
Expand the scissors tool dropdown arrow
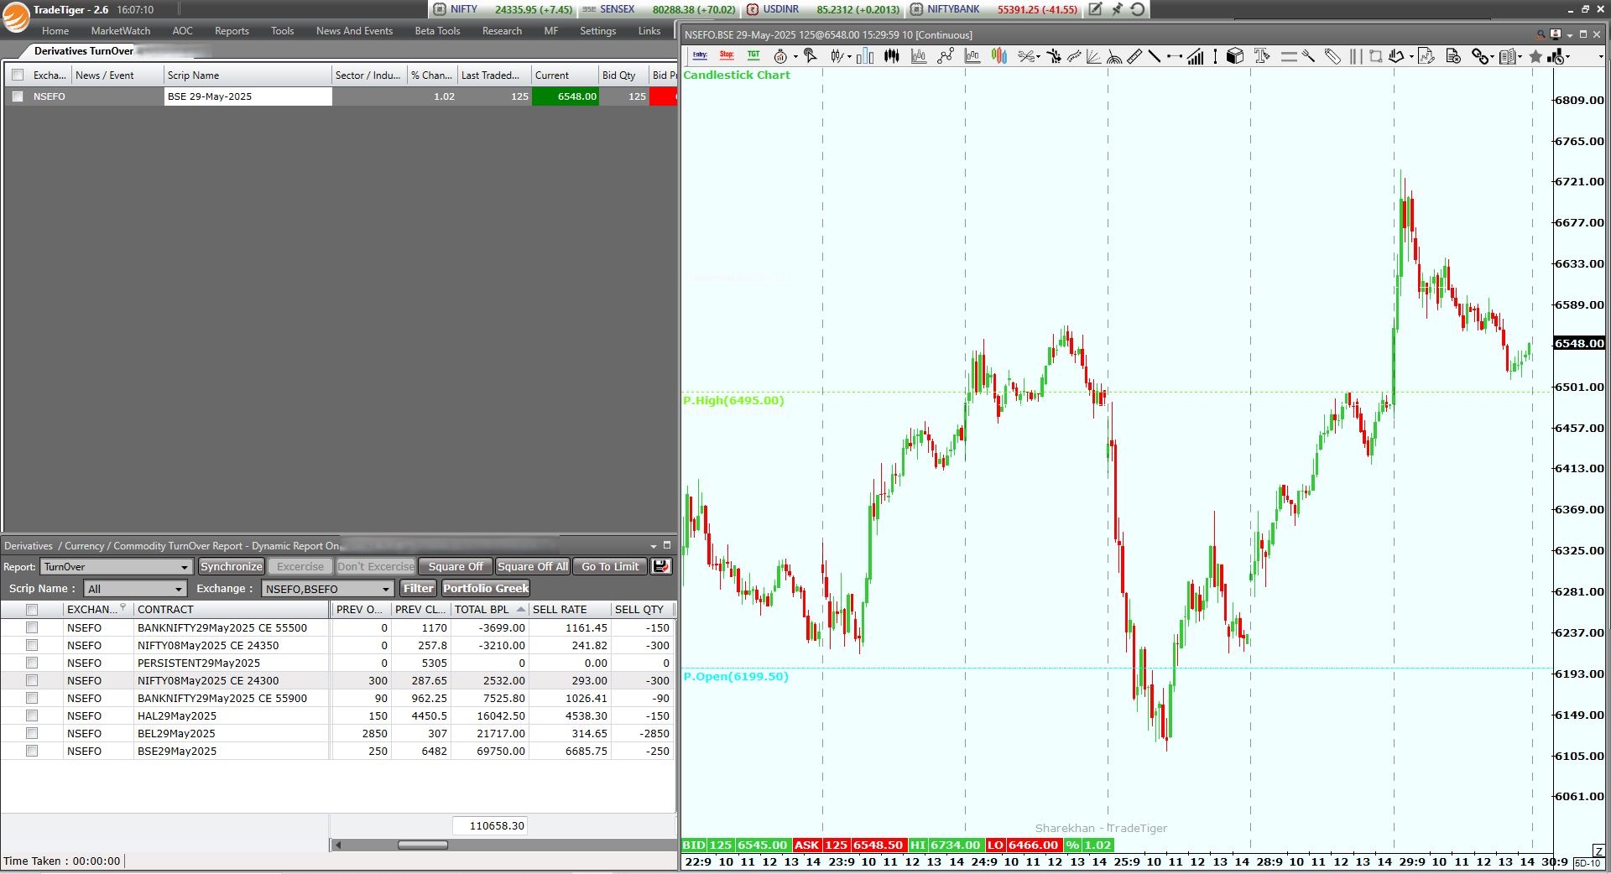pyautogui.click(x=1039, y=57)
